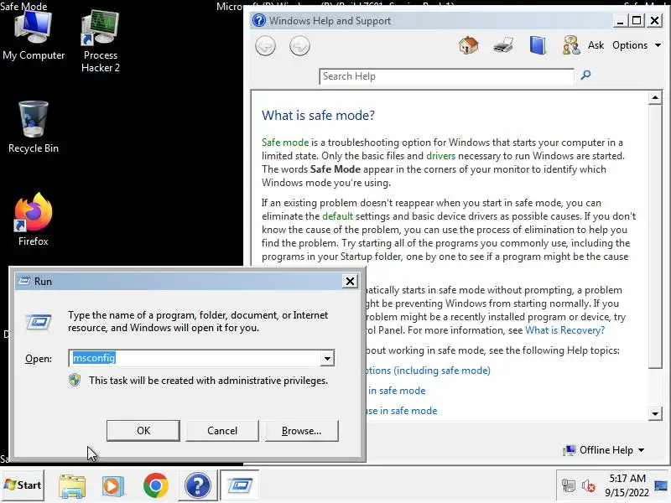Screen dimensions: 671x503
Task: Click the Help scrollbar up arrow
Action: tap(655, 97)
